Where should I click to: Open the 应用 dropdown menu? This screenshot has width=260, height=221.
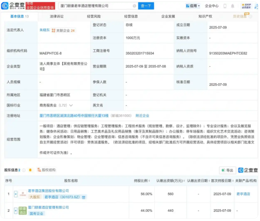(x=193, y=6)
